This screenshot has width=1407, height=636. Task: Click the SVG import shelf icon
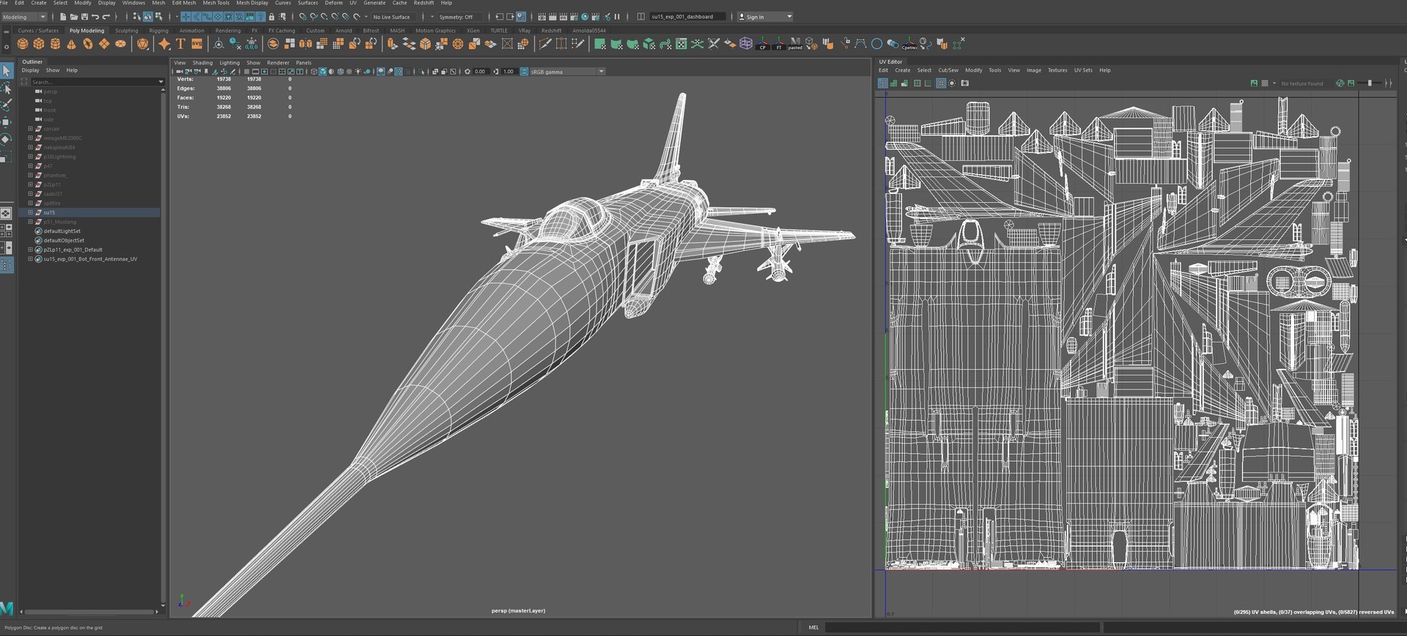(196, 44)
